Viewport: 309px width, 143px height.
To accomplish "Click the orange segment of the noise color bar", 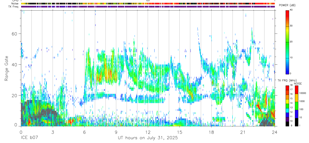I will point(296,98).
